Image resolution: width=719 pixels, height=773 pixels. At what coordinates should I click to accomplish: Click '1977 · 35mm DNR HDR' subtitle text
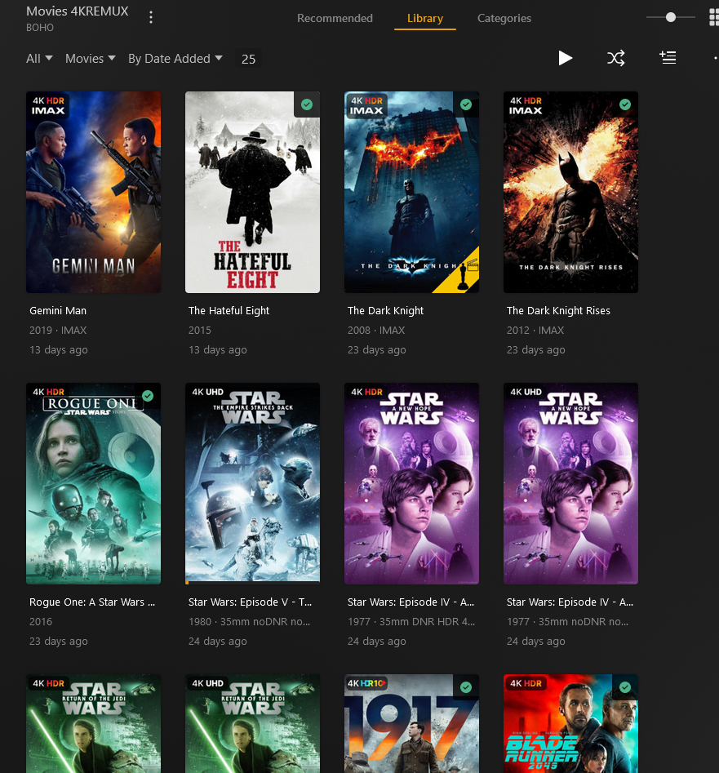411,622
